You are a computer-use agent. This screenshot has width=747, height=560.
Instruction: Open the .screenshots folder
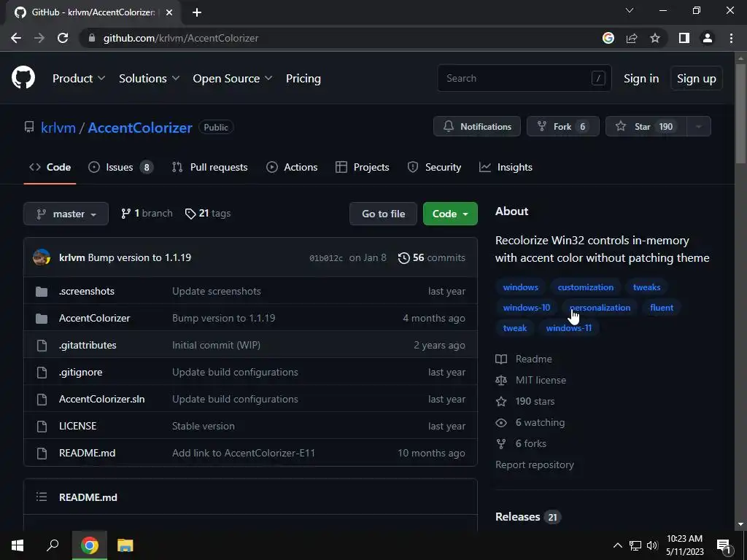(87, 291)
